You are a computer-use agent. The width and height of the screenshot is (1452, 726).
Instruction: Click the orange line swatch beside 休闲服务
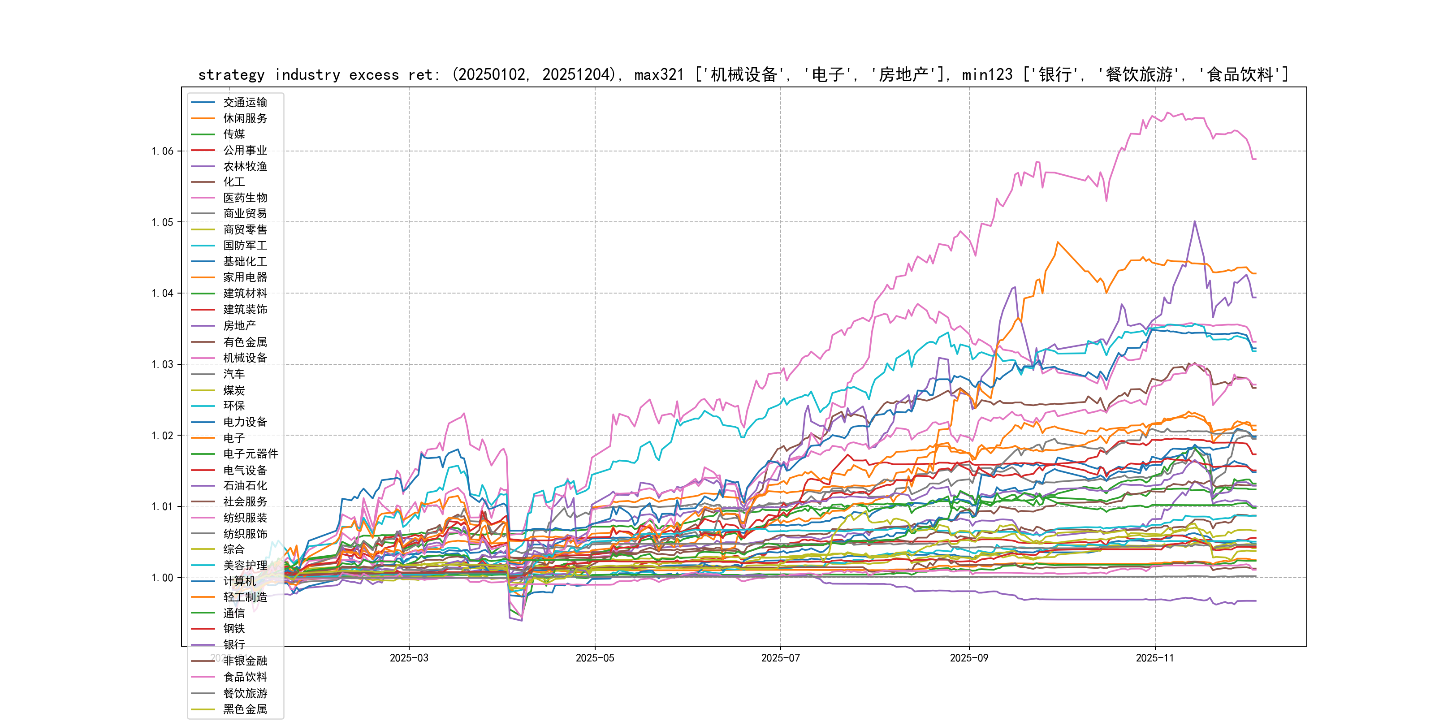[203, 118]
